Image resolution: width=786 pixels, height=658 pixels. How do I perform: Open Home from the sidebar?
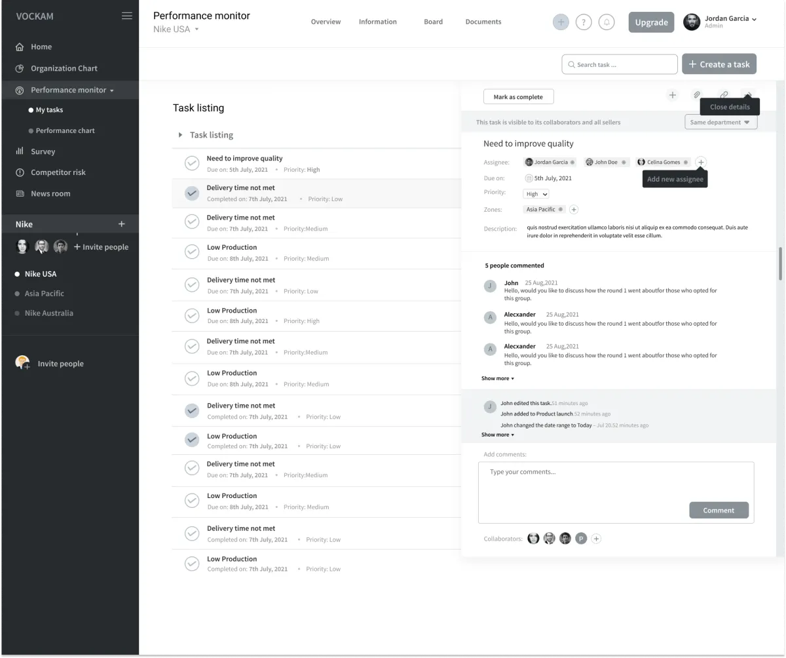pyautogui.click(x=33, y=47)
